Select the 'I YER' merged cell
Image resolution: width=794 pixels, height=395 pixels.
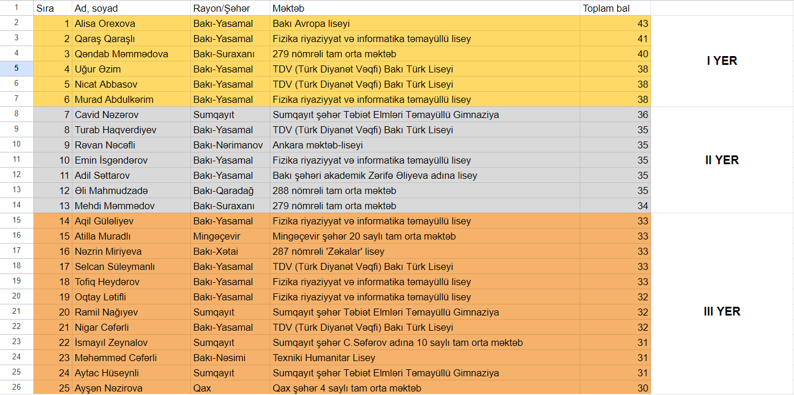[x=722, y=61]
